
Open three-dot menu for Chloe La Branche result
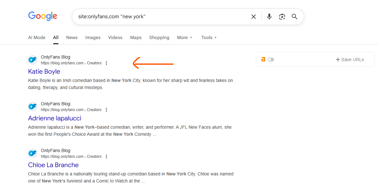coord(106,157)
